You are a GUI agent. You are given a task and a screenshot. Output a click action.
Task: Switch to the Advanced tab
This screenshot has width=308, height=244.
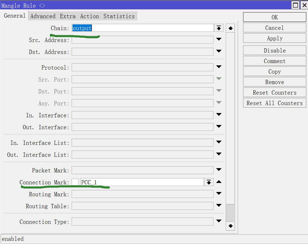point(43,16)
